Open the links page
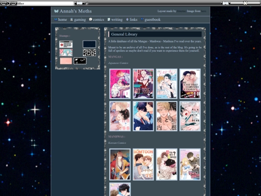Screen dimensions: 261x196 133,20
